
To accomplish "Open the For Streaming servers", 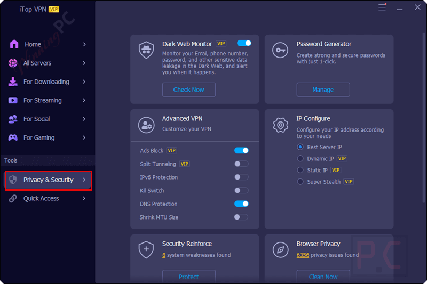I will [48, 100].
